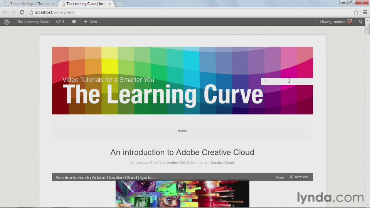The height and width of the screenshot is (208, 370).
Task: Click the scrollbar up arrow
Action: [x=367, y=21]
